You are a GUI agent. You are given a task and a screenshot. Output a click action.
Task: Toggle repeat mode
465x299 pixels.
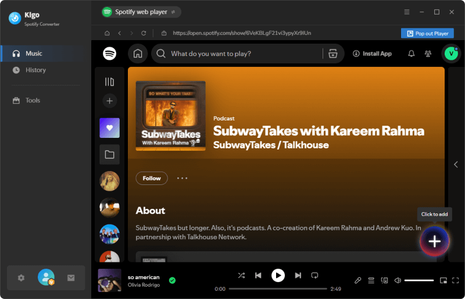(x=314, y=276)
